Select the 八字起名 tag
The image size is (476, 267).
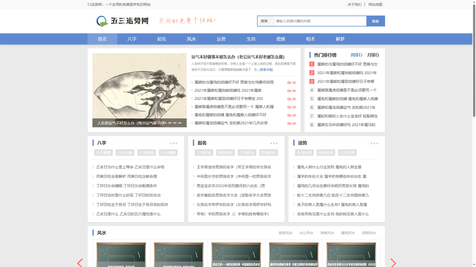coord(204,153)
